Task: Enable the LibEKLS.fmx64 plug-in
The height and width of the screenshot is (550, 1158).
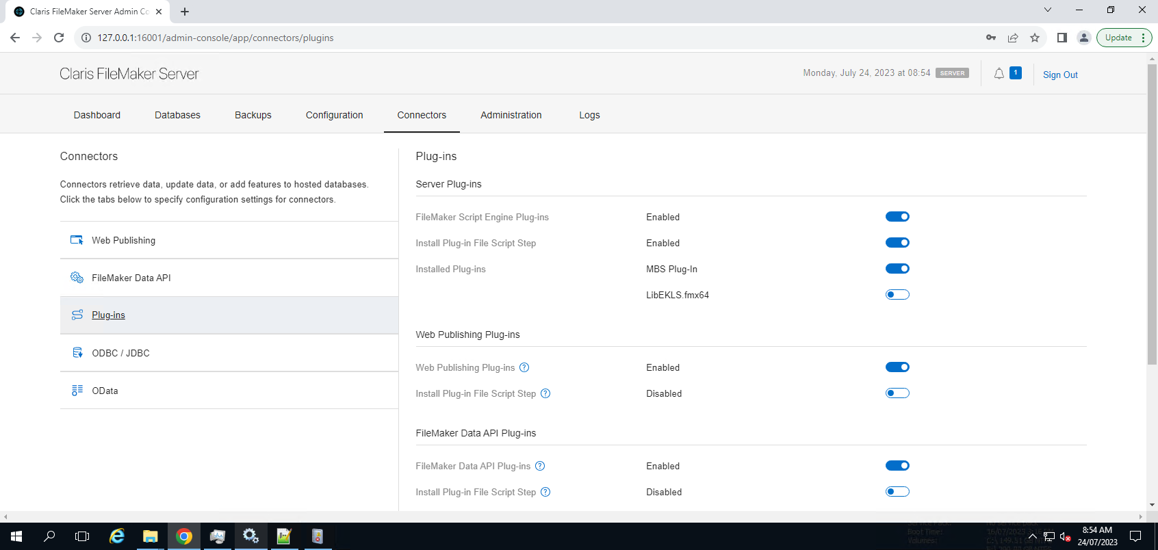Action: click(897, 295)
